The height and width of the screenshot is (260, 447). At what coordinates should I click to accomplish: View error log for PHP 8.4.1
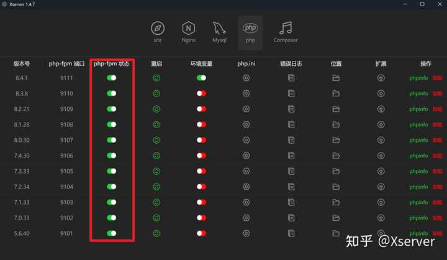pyautogui.click(x=291, y=78)
